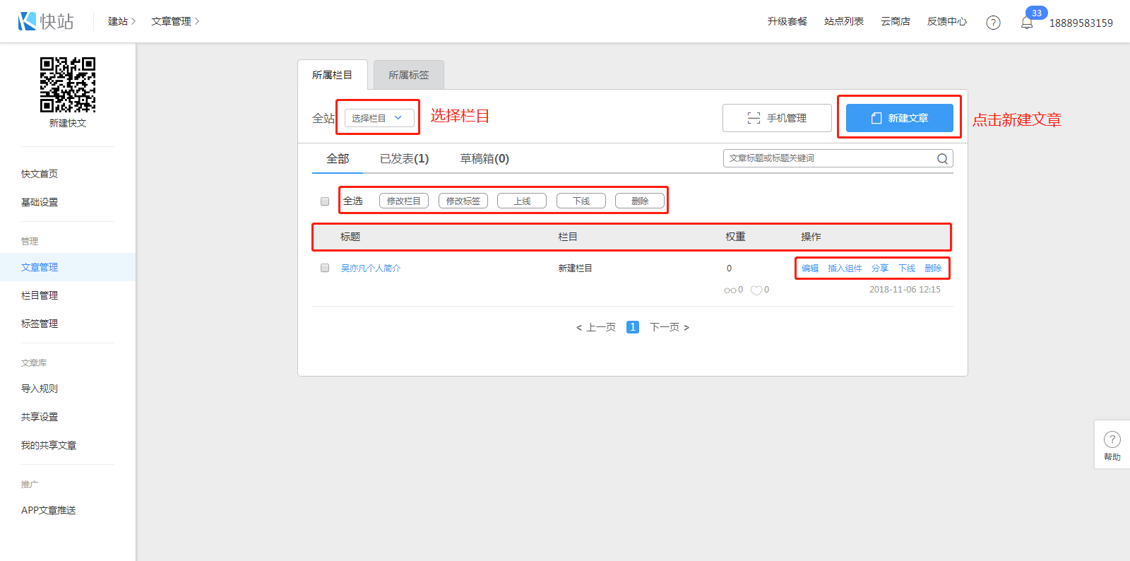The image size is (1130, 561).
Task: Open 栏目管理 in the sidebar
Action: coord(40,295)
